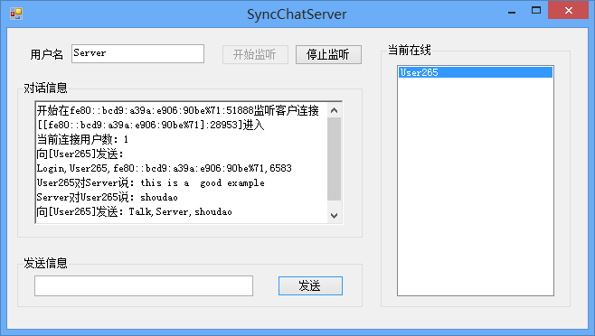The height and width of the screenshot is (336, 595).
Task: Click the 停止监听 button
Action: point(328,54)
